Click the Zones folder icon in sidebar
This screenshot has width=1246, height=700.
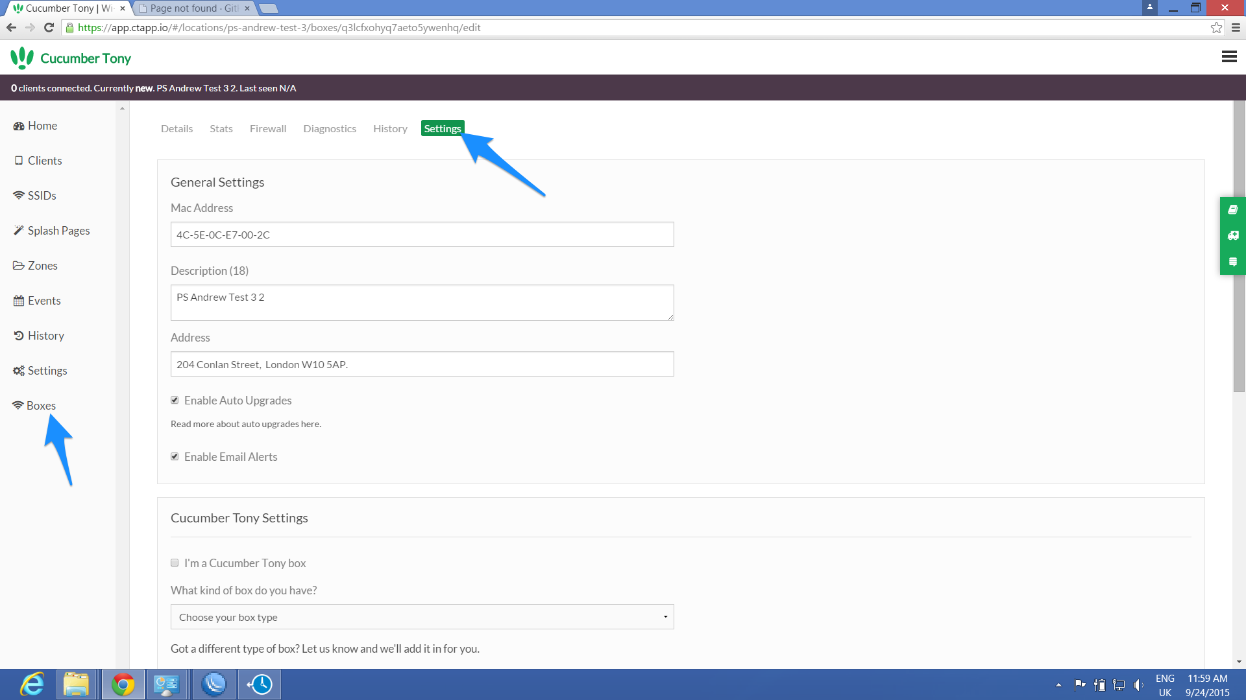pos(19,266)
